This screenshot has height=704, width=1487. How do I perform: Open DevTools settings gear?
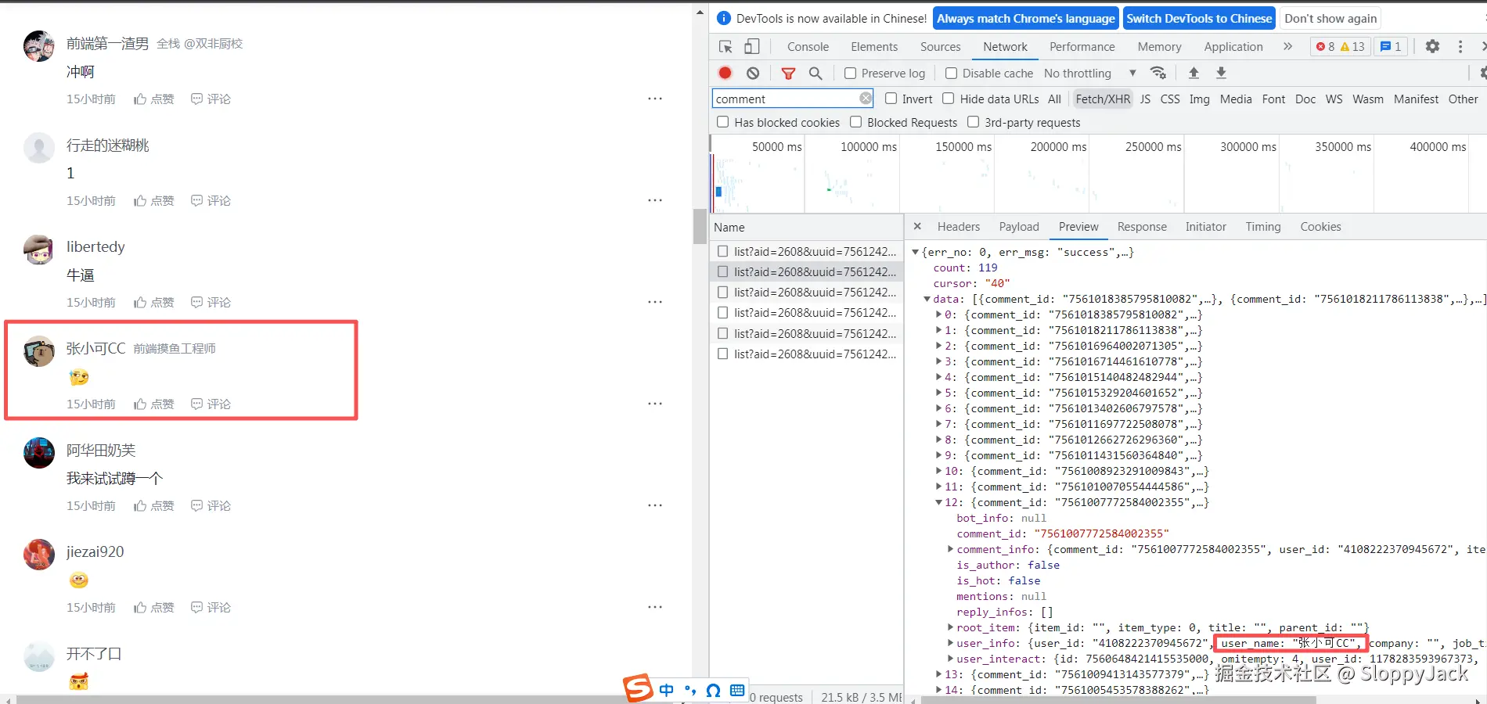(1431, 47)
